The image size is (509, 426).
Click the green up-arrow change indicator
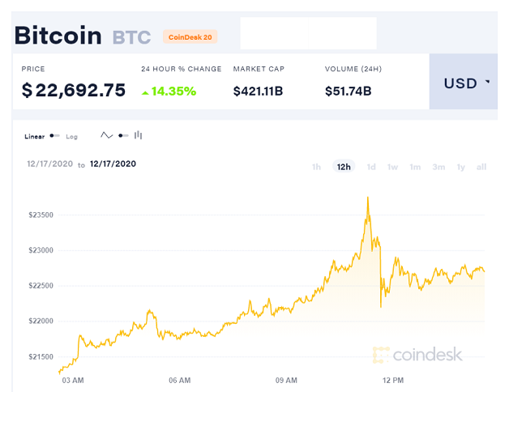click(145, 93)
